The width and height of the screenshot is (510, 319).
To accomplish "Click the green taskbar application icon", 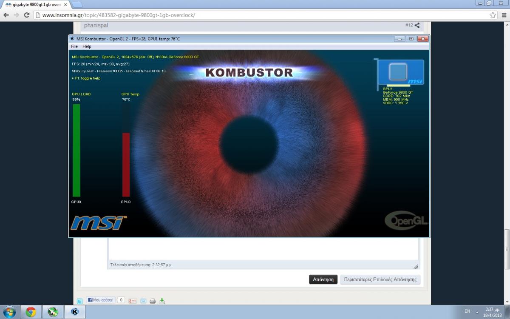I will (53, 312).
